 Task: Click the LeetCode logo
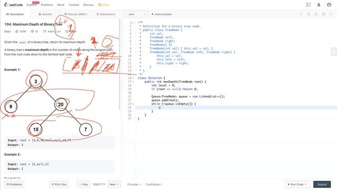click(x=13, y=5)
